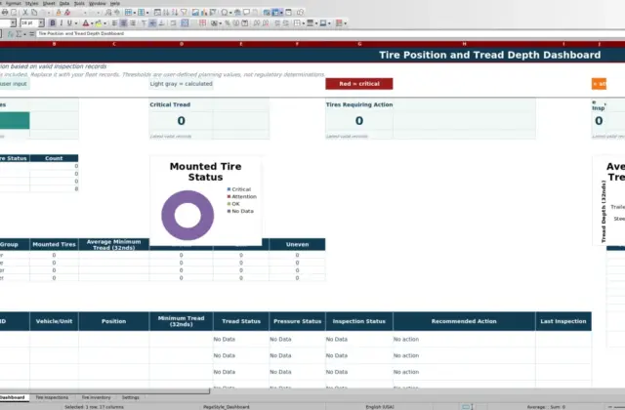Open the Borders dropdown arrow

click(x=304, y=23)
